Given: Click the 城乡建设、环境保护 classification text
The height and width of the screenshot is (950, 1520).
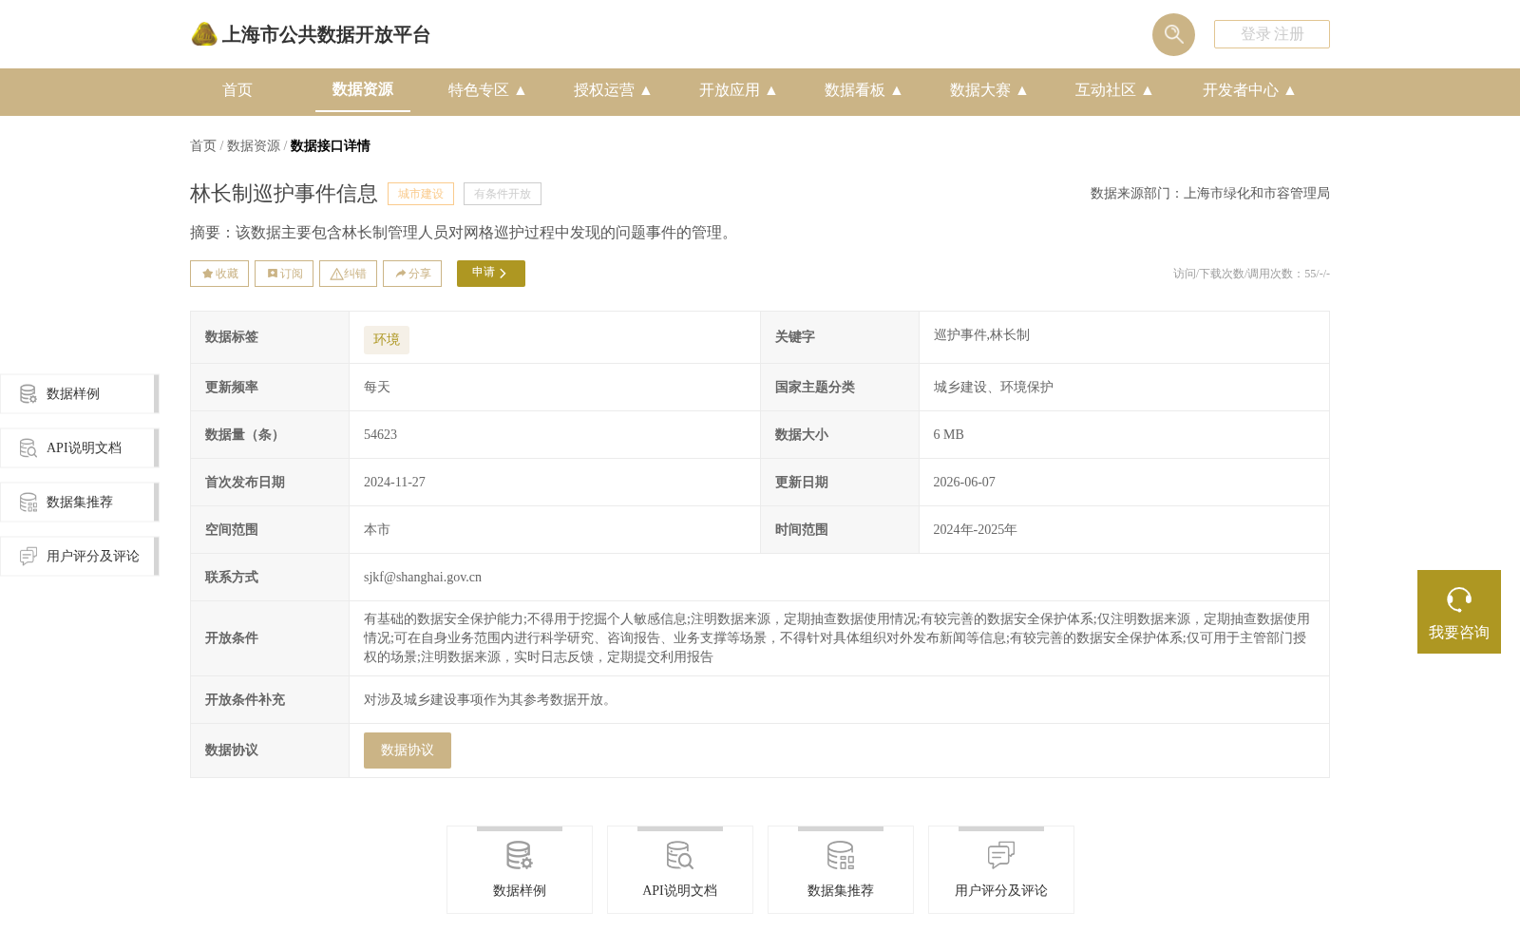Looking at the screenshot, I should (993, 388).
